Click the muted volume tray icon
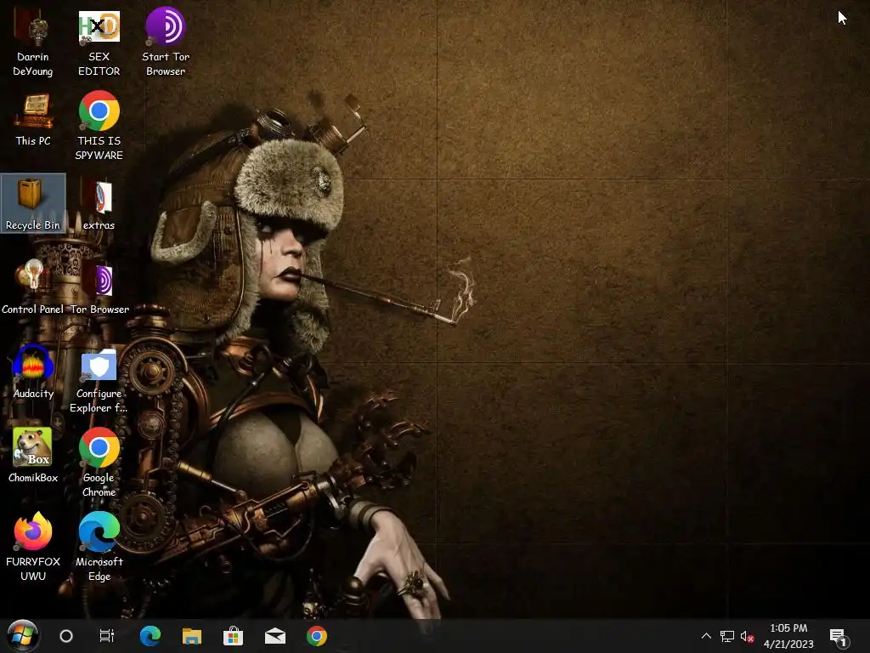The image size is (870, 653). pos(747,636)
